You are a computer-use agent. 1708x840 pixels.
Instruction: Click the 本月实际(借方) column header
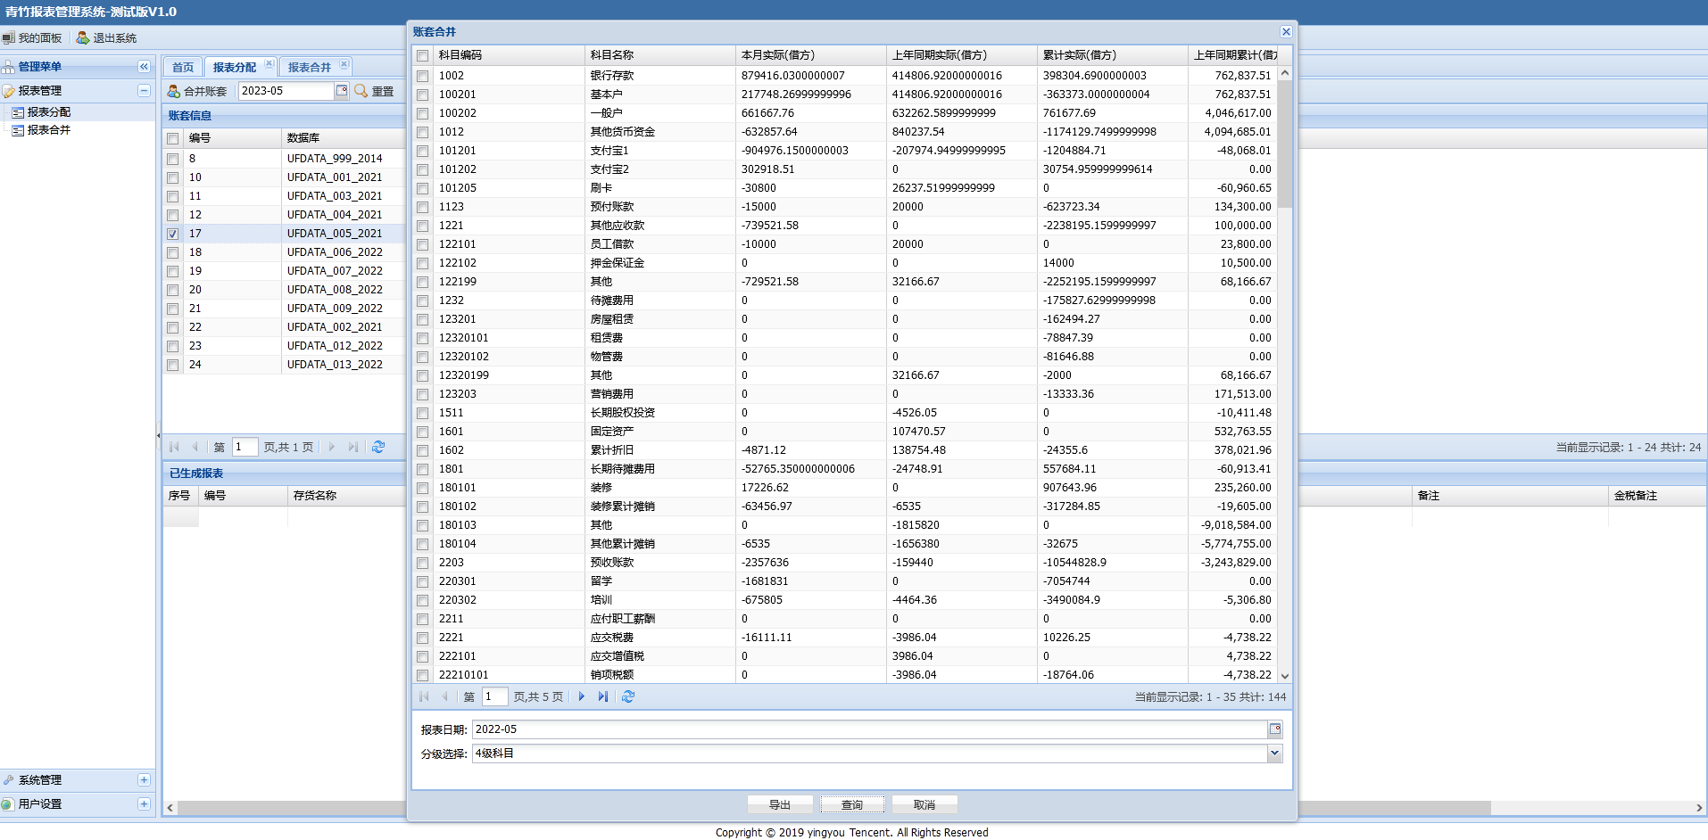[811, 55]
